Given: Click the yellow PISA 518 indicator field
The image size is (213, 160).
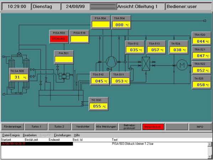Looking at the screenshot, I should (80, 39).
